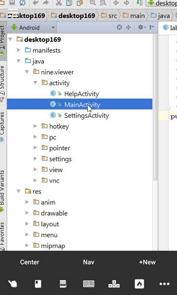
Task: Tap the hand gesture icon in bottom bar
Action: coord(13,284)
